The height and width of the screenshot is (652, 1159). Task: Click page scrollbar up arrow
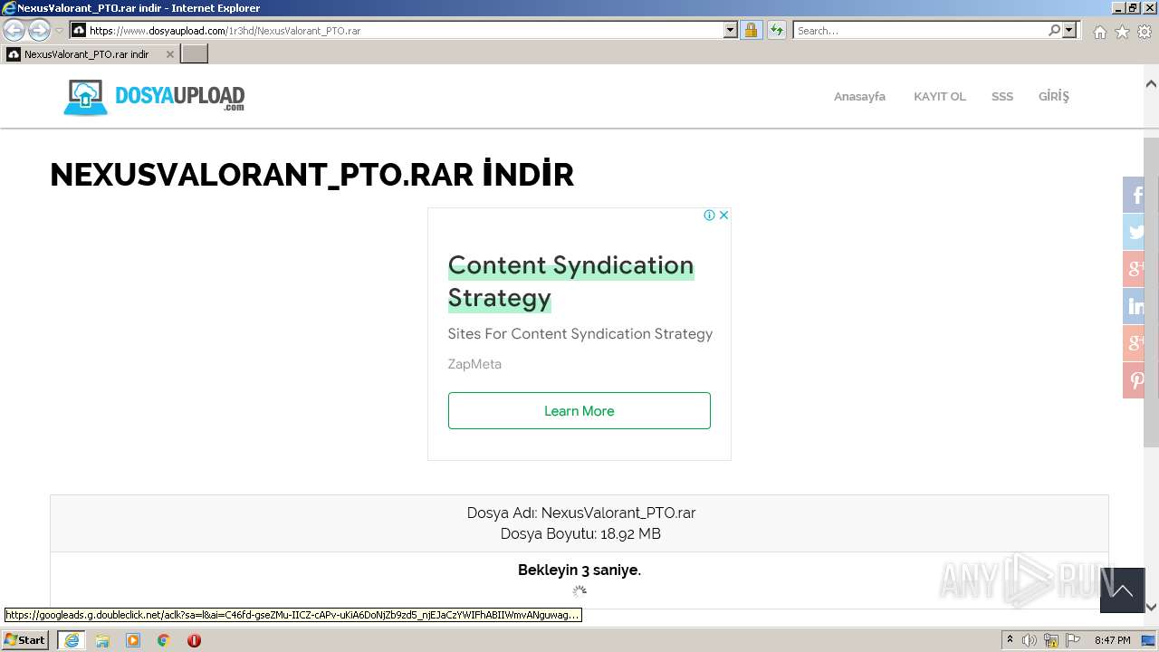click(1151, 83)
